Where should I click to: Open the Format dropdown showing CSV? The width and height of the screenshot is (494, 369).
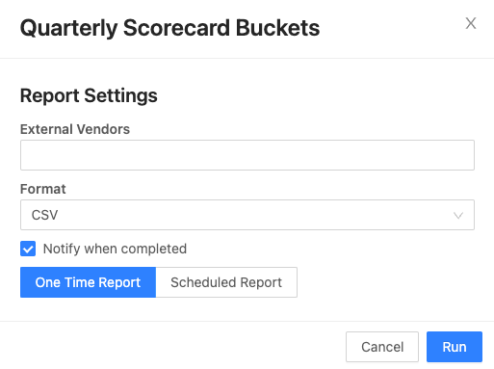click(x=247, y=215)
